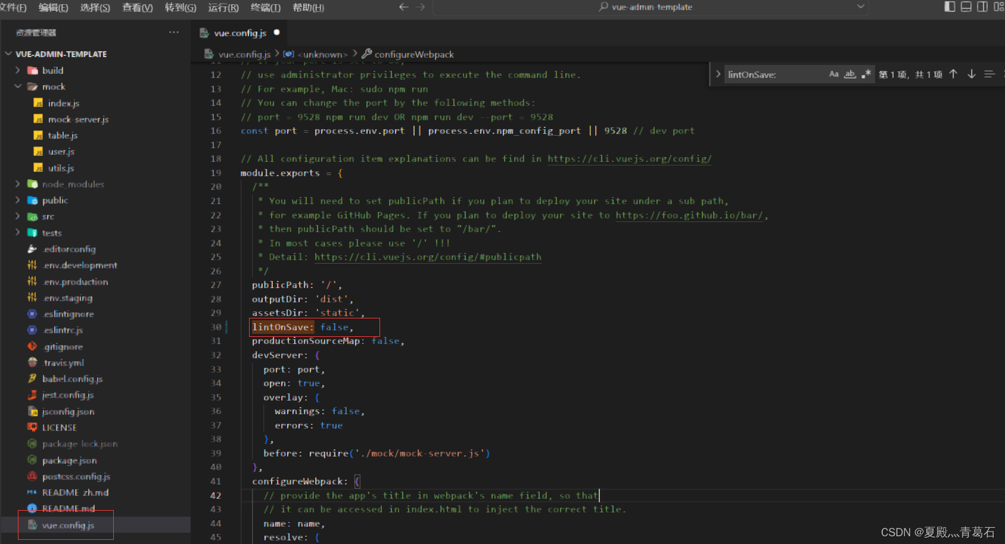Open package.json file
Image resolution: width=1005 pixels, height=544 pixels.
(69, 460)
